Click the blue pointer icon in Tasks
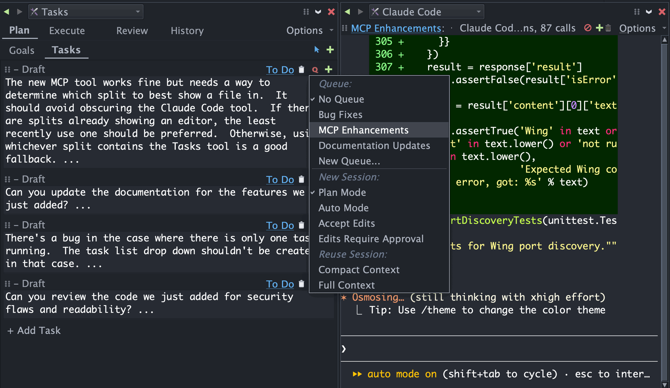This screenshot has height=388, width=670. coord(317,50)
